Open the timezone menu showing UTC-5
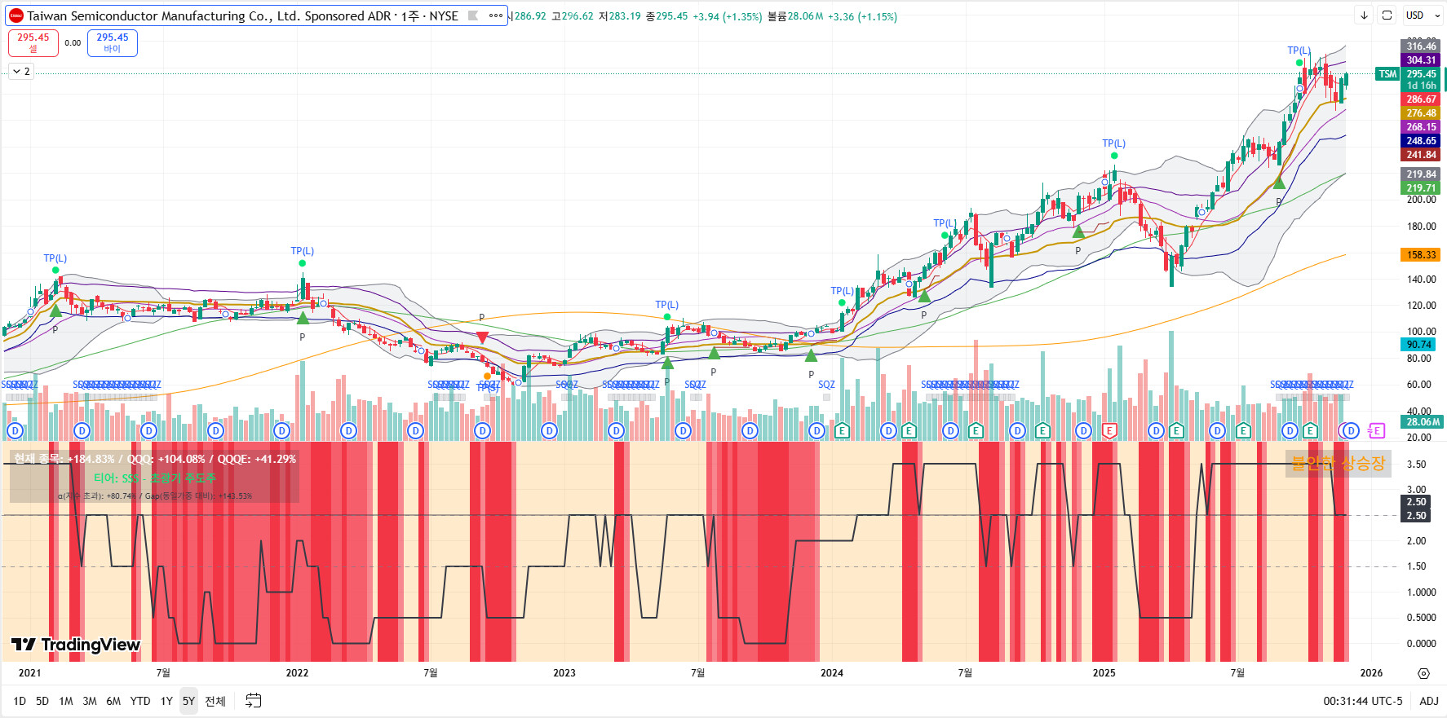The image size is (1447, 718). coord(1363,701)
